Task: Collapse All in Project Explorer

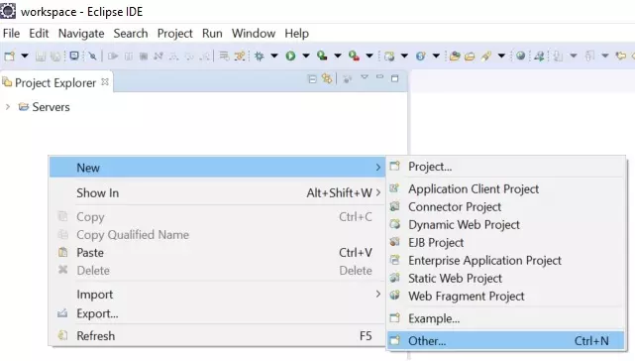Action: click(x=312, y=78)
